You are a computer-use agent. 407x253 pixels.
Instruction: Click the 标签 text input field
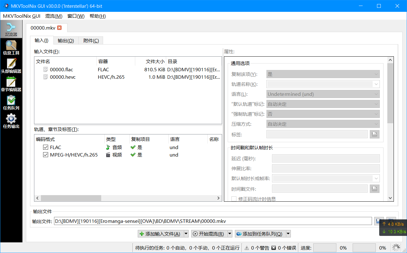tap(317, 134)
